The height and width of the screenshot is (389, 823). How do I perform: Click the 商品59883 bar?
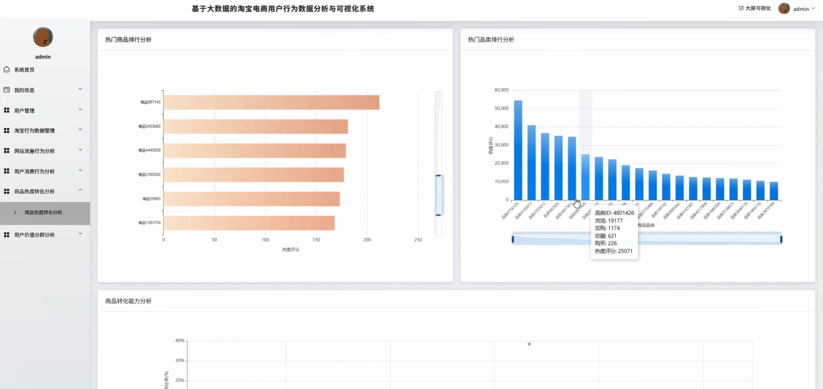tap(251, 199)
